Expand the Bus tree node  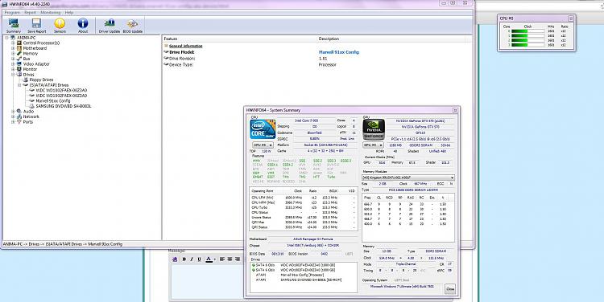click(13, 59)
